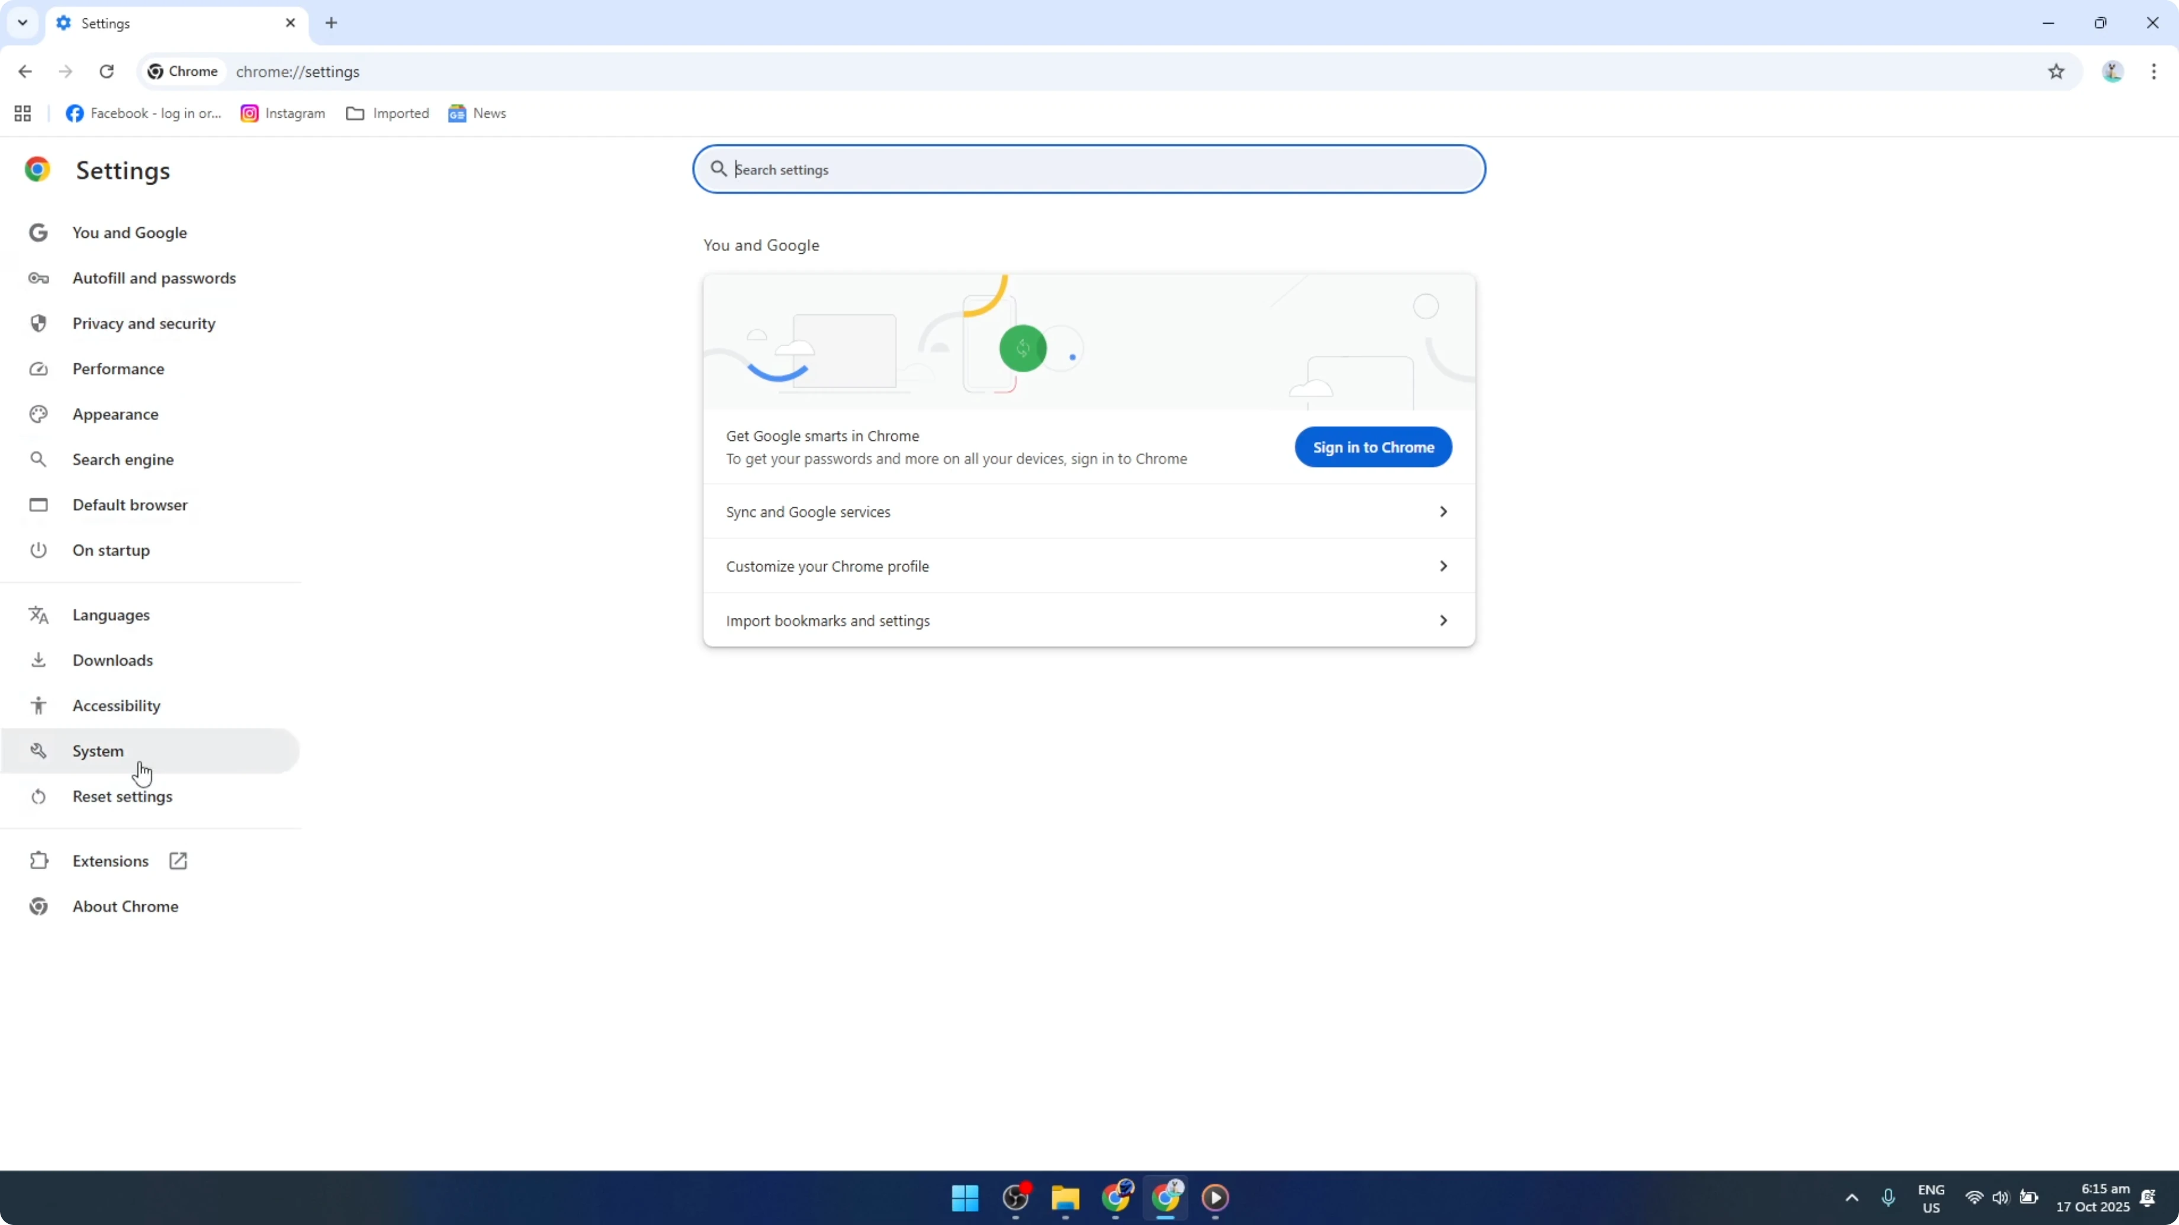This screenshot has width=2179, height=1225.
Task: Click the Sign in to Chrome button
Action: pyautogui.click(x=1372, y=447)
